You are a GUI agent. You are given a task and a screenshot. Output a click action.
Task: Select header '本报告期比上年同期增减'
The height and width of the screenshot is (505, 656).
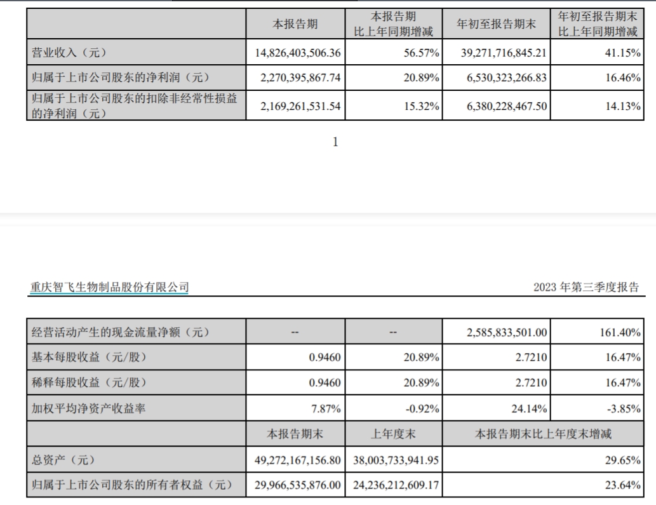click(393, 24)
